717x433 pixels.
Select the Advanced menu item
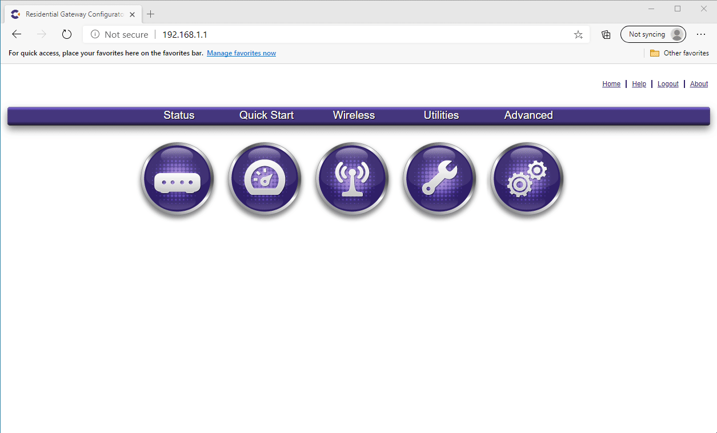click(528, 115)
